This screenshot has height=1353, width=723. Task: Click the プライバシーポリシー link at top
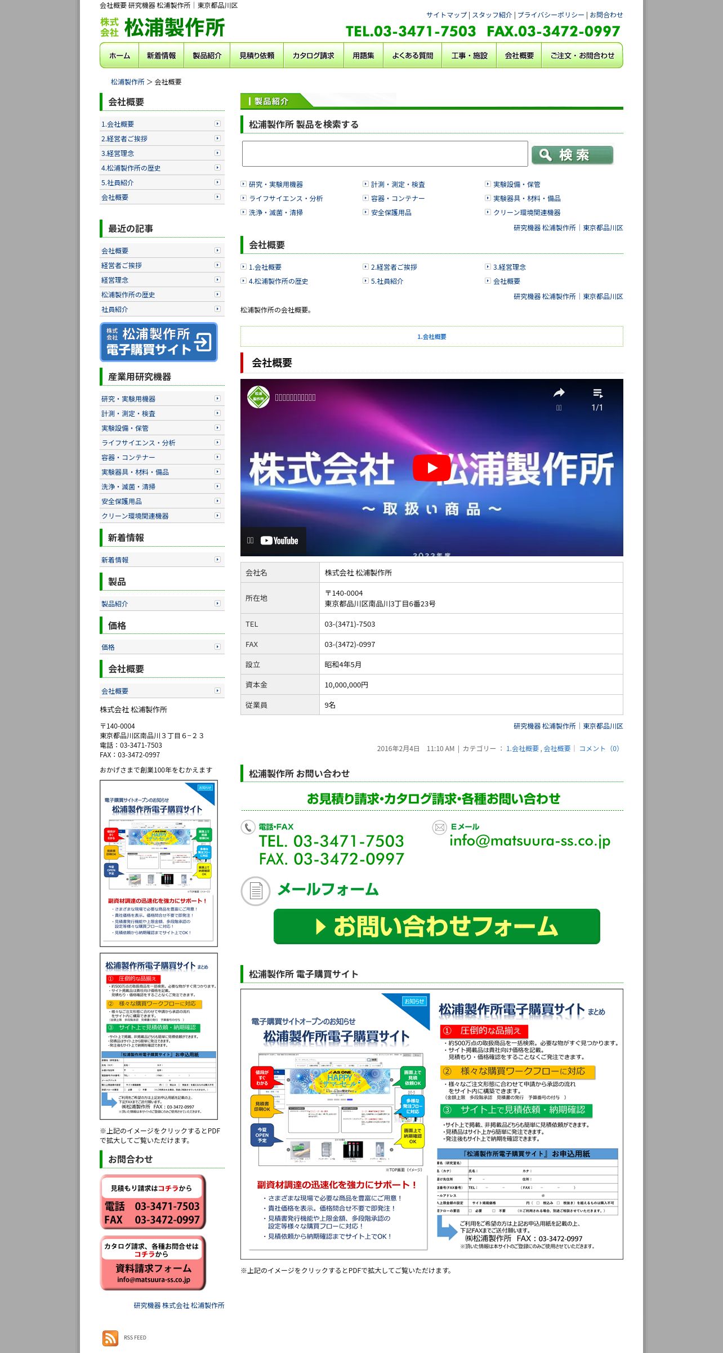pos(551,15)
